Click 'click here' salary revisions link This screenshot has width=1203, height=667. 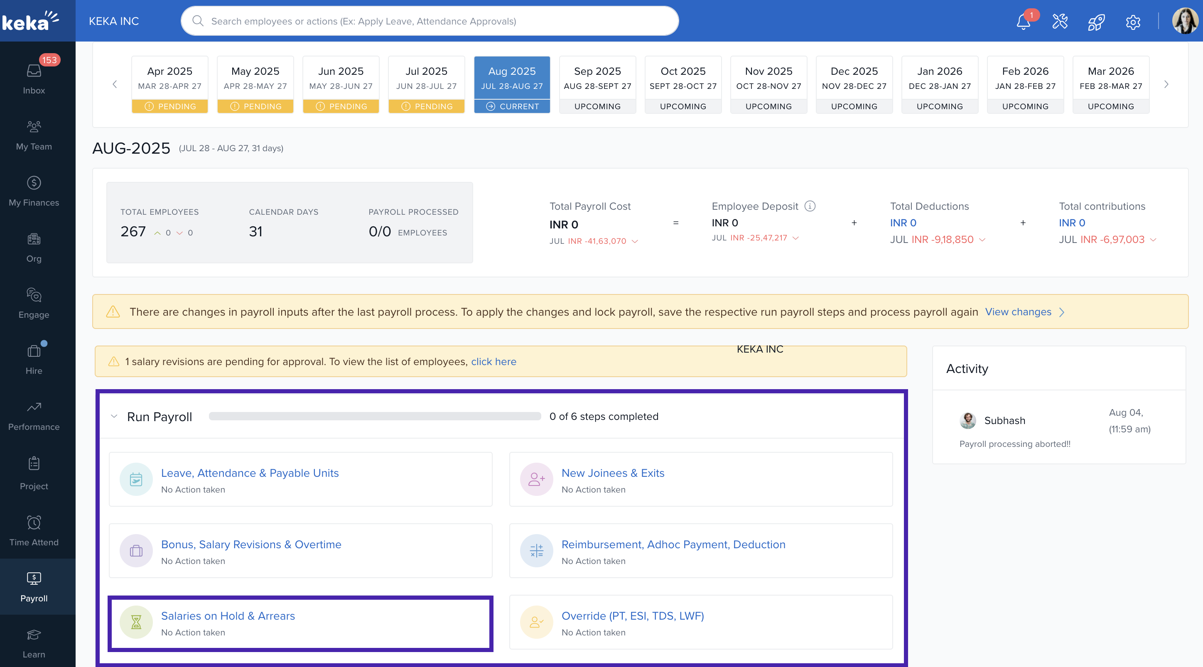pyautogui.click(x=493, y=361)
